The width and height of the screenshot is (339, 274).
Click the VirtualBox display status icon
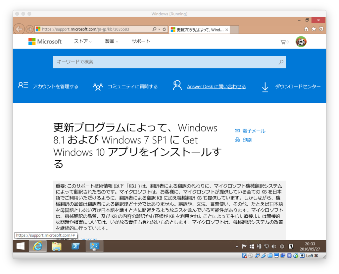click(276, 255)
